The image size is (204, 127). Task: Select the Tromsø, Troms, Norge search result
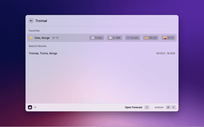click(43, 53)
